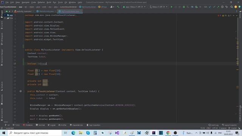Start debugging with the green bug icon
The height and width of the screenshot is (136, 242).
tap(184, 7)
